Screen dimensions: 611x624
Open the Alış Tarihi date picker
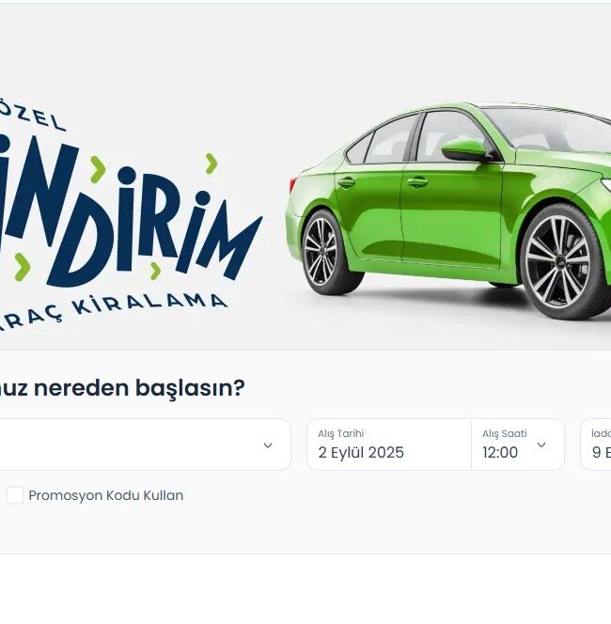[389, 445]
